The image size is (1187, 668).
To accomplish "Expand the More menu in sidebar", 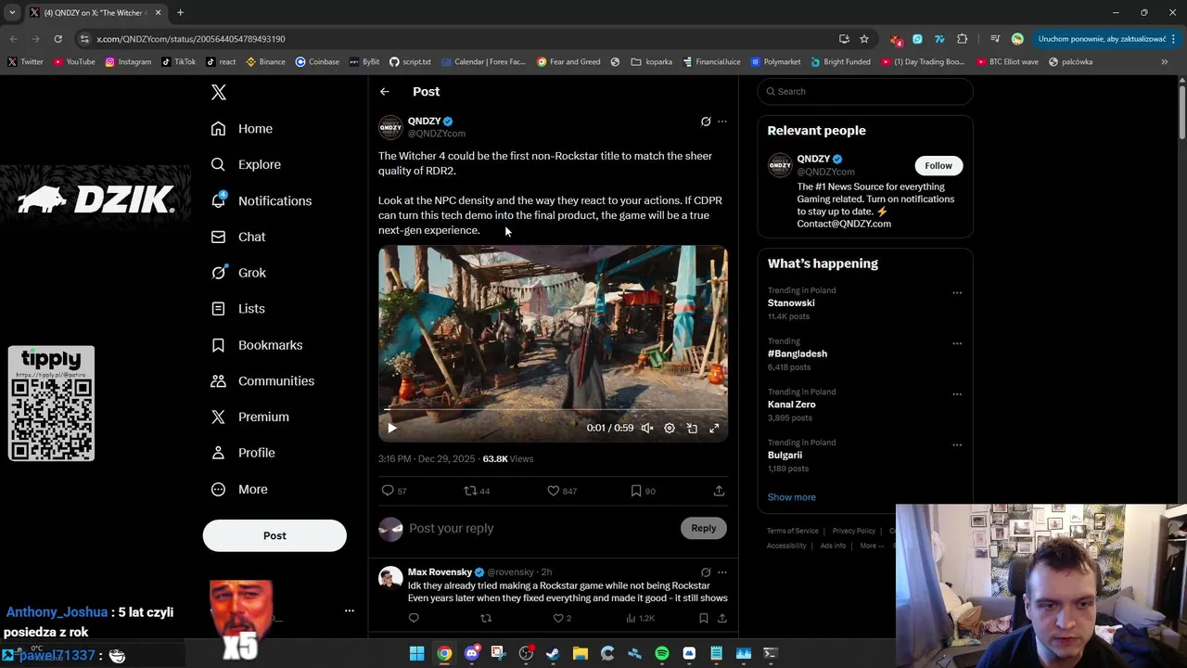I will [239, 489].
